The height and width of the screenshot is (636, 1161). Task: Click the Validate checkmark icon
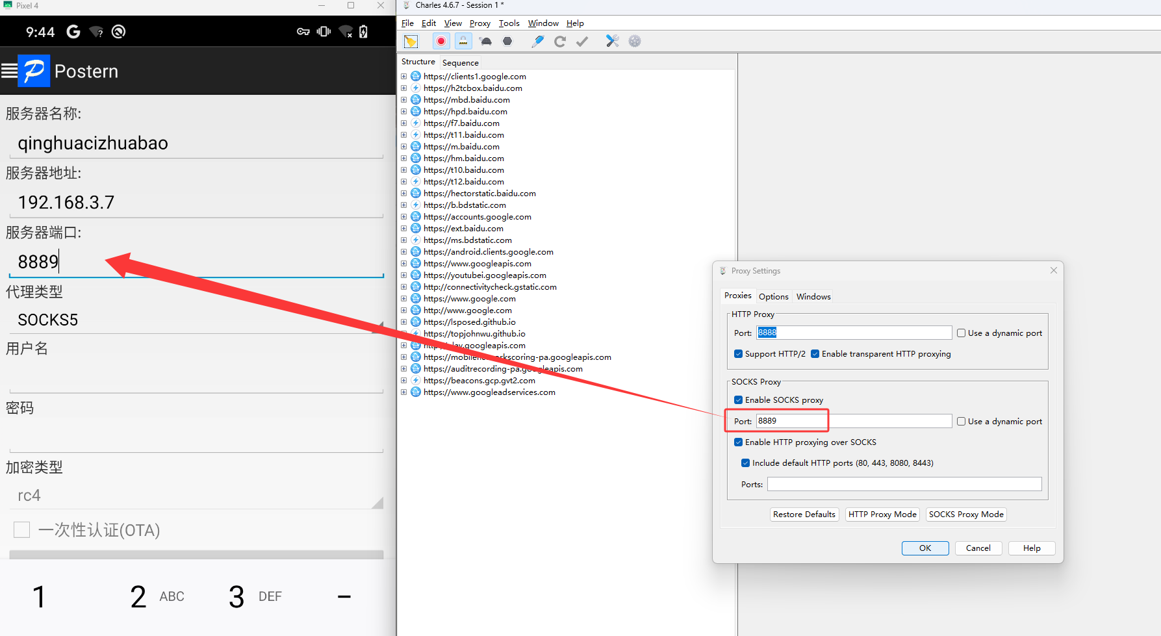pyautogui.click(x=582, y=42)
